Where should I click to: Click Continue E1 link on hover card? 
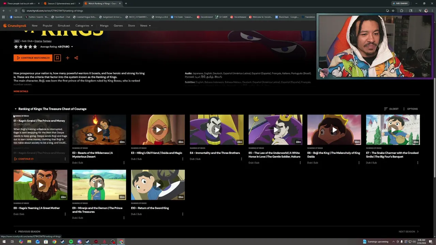pyautogui.click(x=24, y=159)
